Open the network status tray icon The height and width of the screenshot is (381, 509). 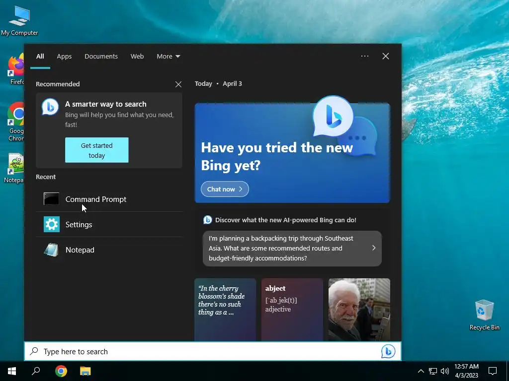pos(433,371)
